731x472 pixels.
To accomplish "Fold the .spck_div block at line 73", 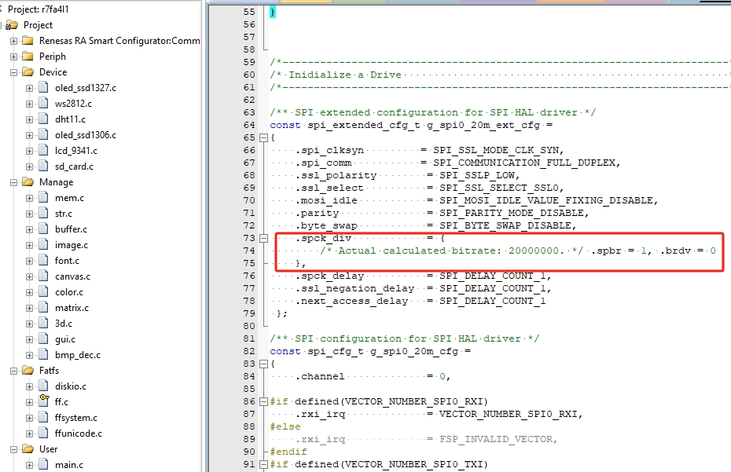I will [x=263, y=239].
